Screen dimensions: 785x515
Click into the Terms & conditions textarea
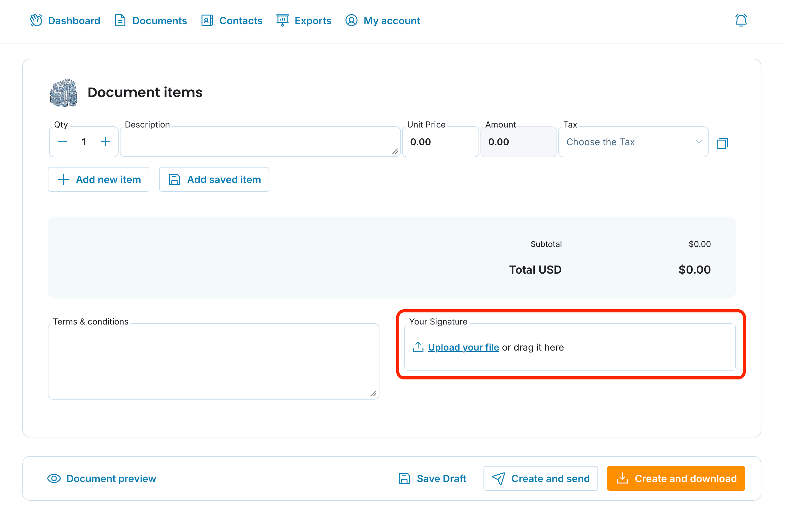click(214, 361)
